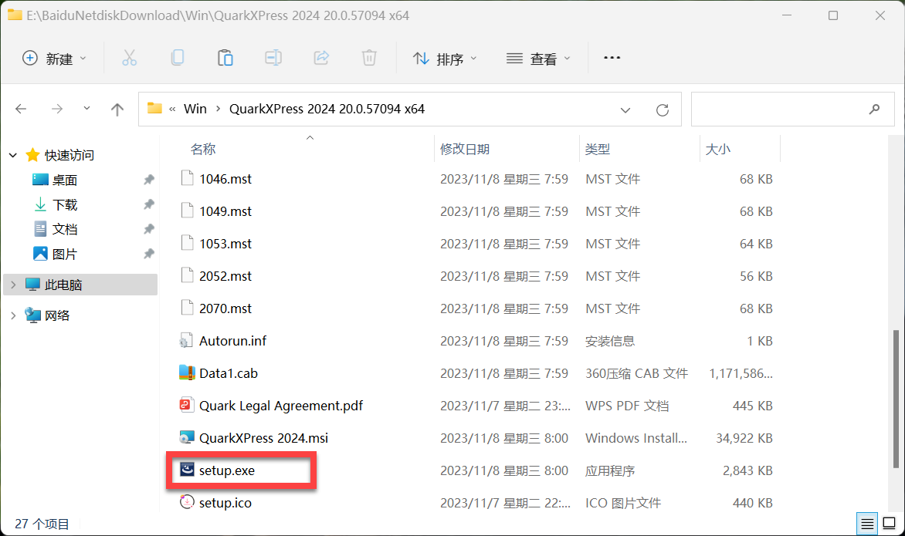Click the Copy icon in toolbar
The image size is (905, 536).
click(x=178, y=58)
